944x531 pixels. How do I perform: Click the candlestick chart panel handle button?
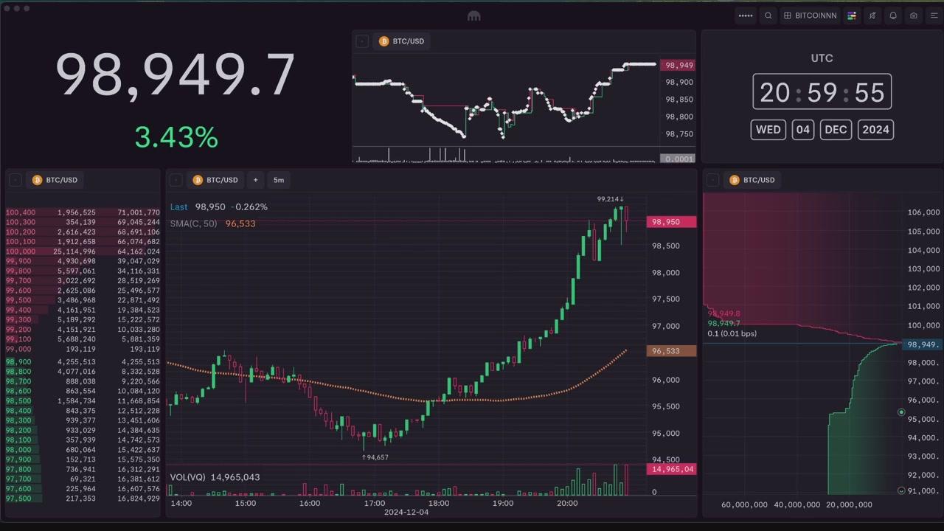176,180
